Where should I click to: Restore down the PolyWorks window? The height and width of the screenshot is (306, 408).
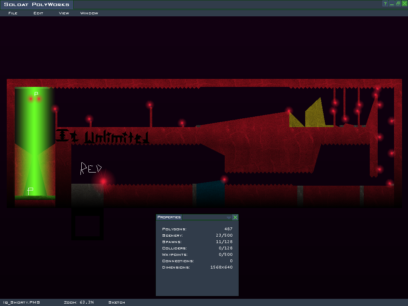click(398, 4)
